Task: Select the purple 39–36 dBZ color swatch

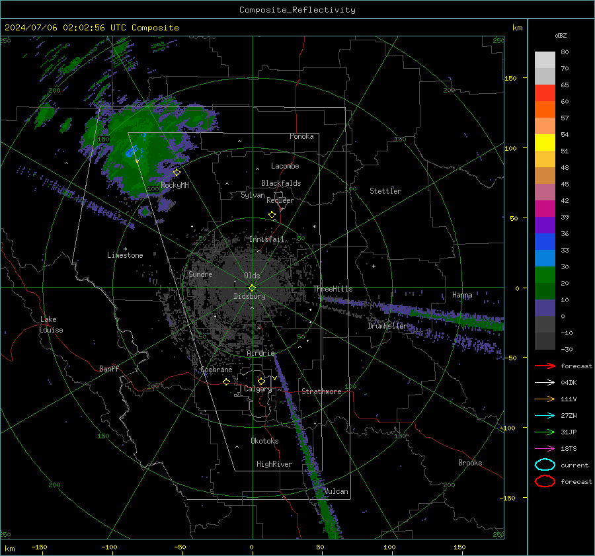Action: [545, 225]
